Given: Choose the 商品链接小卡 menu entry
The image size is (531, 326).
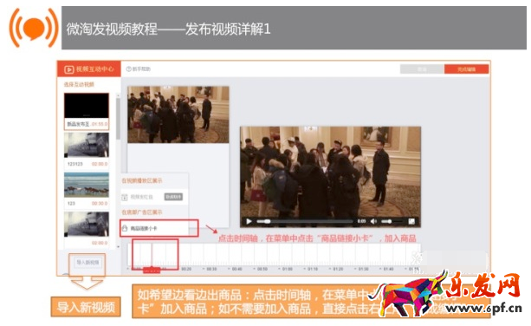Looking at the screenshot, I should 154,228.
